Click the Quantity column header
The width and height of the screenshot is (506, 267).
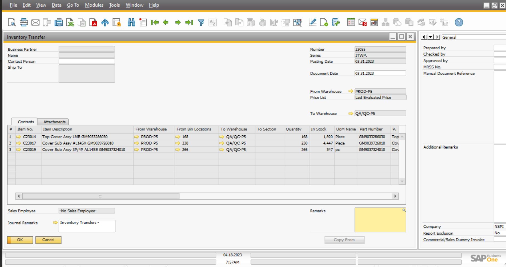(x=296, y=129)
